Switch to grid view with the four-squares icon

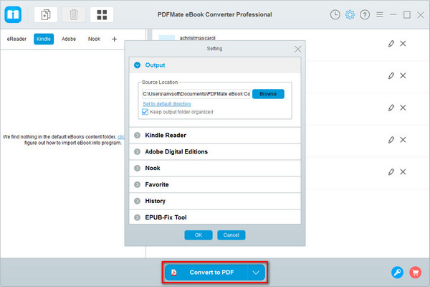[102, 14]
